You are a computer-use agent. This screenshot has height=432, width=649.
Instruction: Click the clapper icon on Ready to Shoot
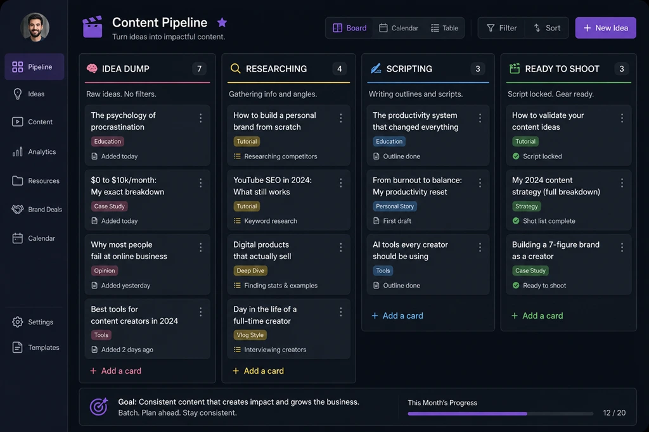point(515,68)
